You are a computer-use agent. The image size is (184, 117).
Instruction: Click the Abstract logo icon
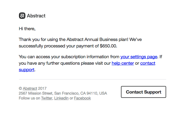coord(22,16)
